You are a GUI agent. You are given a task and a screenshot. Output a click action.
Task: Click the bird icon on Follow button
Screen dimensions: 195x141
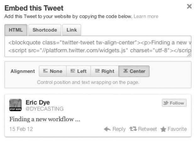[166, 103]
